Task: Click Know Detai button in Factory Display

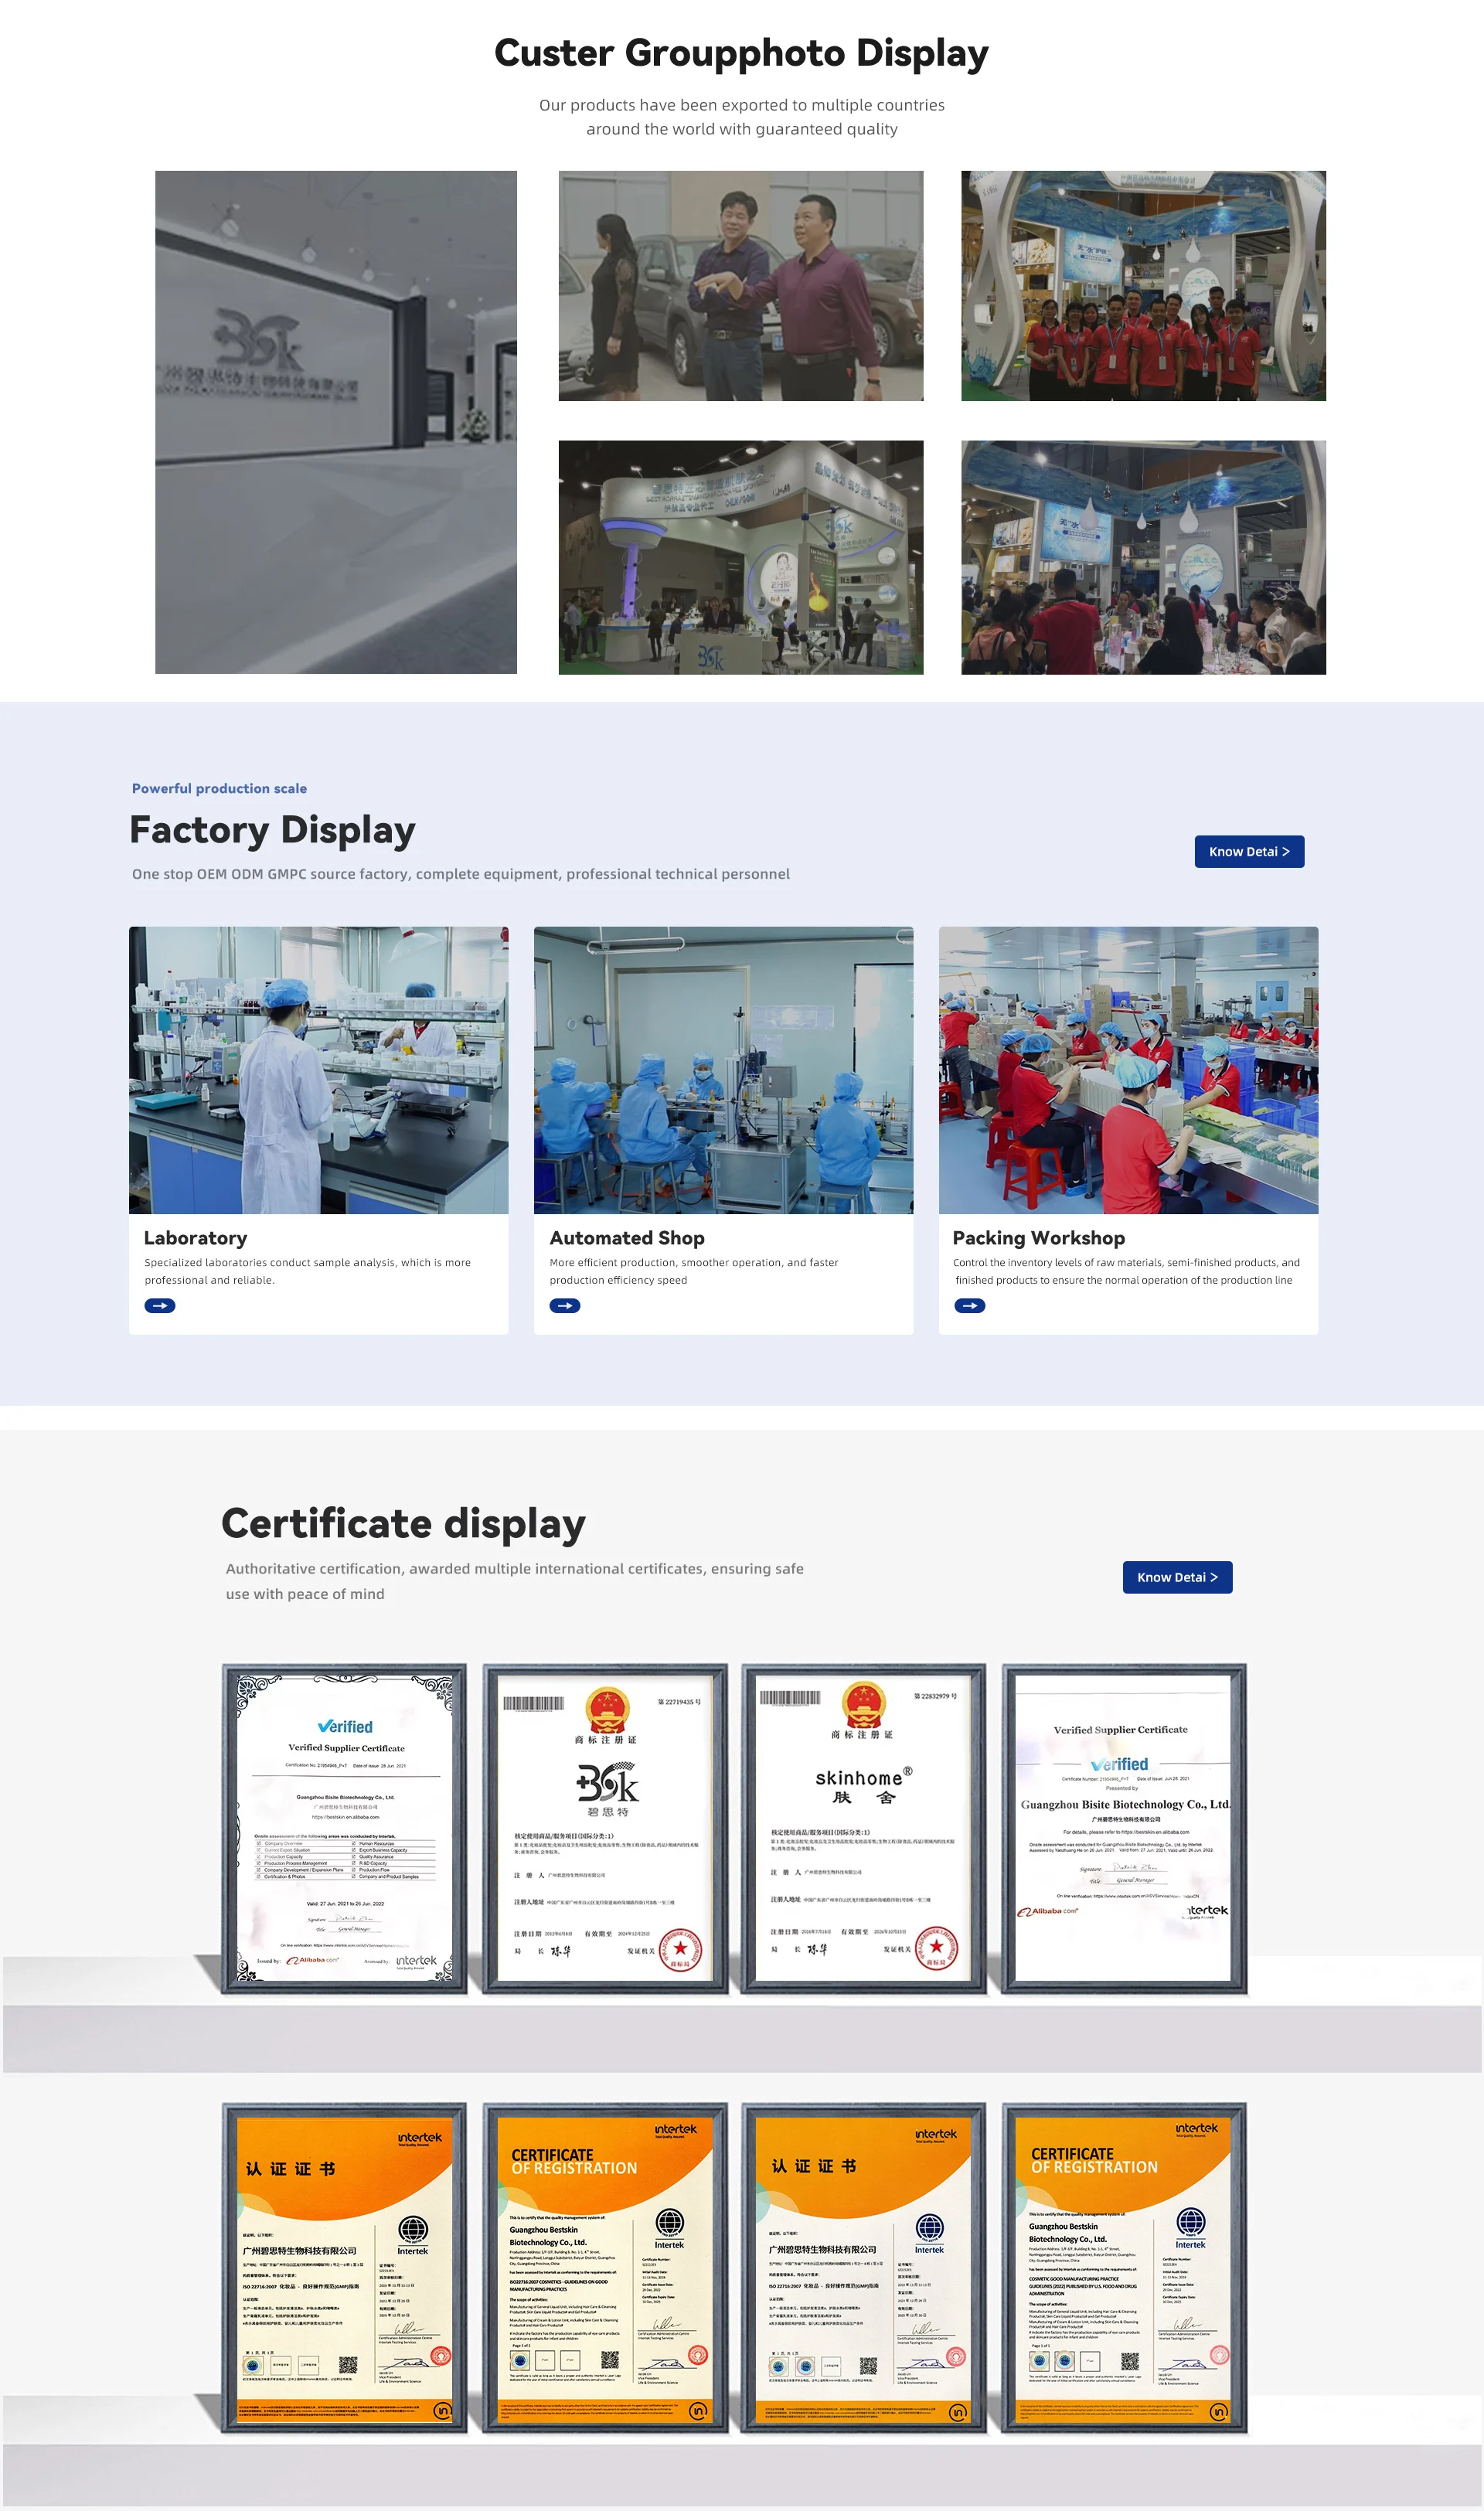Action: [1248, 852]
